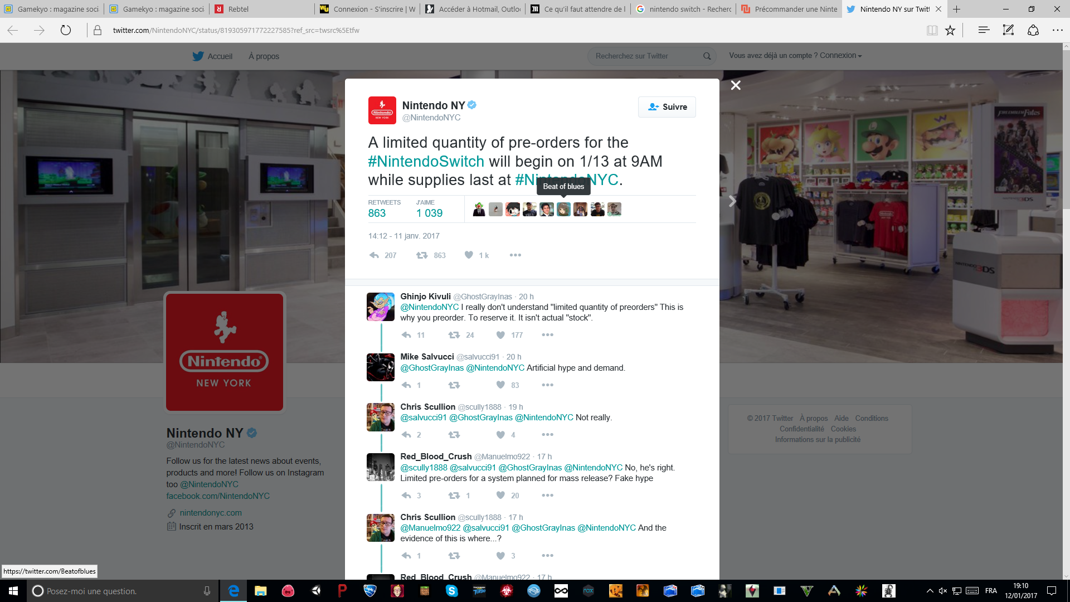This screenshot has width=1070, height=602.
Task: Refresh the page with the reload icon
Action: 66,30
